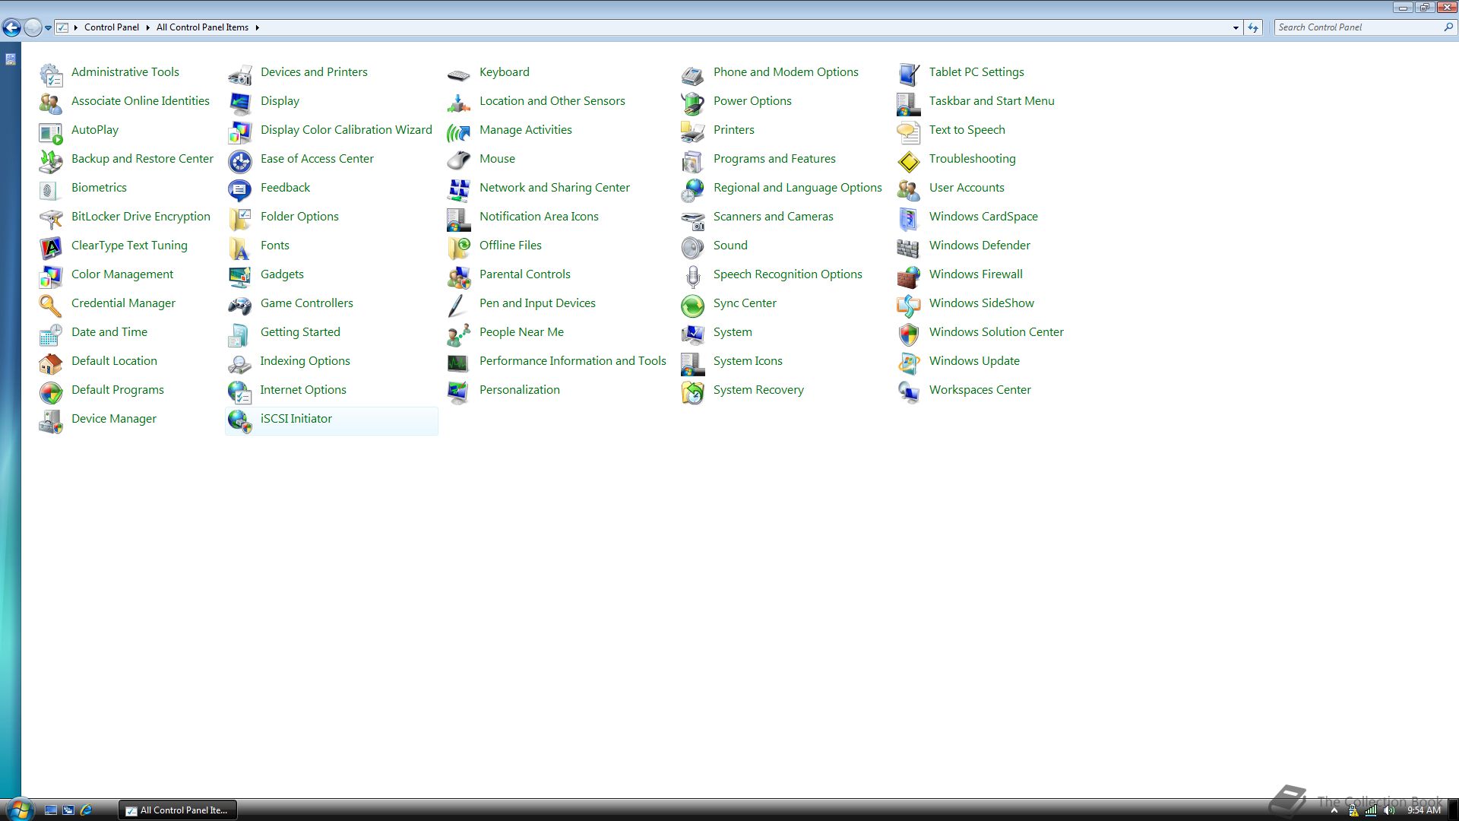
Task: Click the Windows Firewall brick wall icon
Action: 909,276
